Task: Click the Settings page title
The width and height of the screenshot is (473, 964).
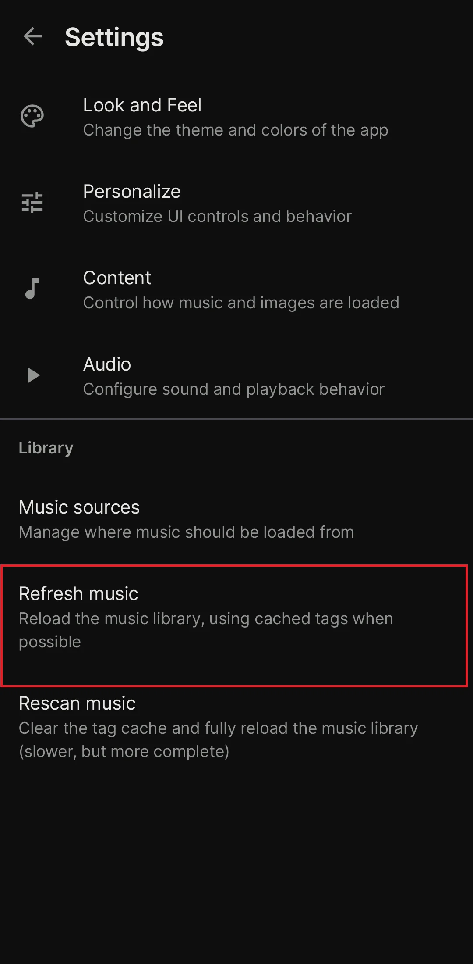Action: [114, 37]
